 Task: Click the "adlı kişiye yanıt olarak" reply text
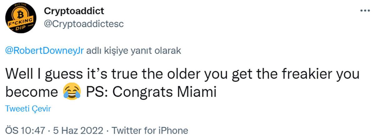(133, 51)
